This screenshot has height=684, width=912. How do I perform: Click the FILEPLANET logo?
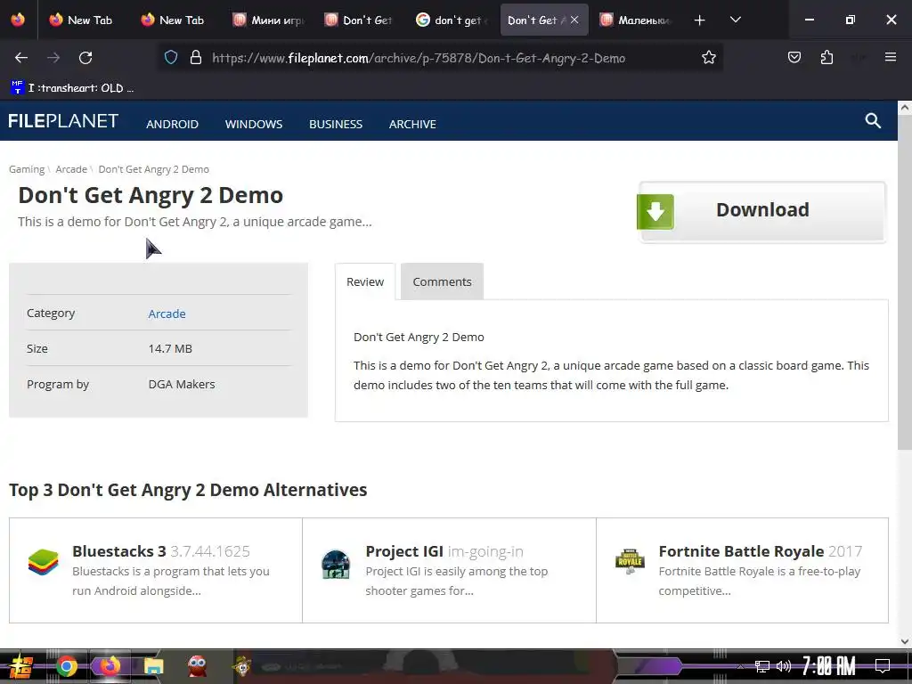63,120
